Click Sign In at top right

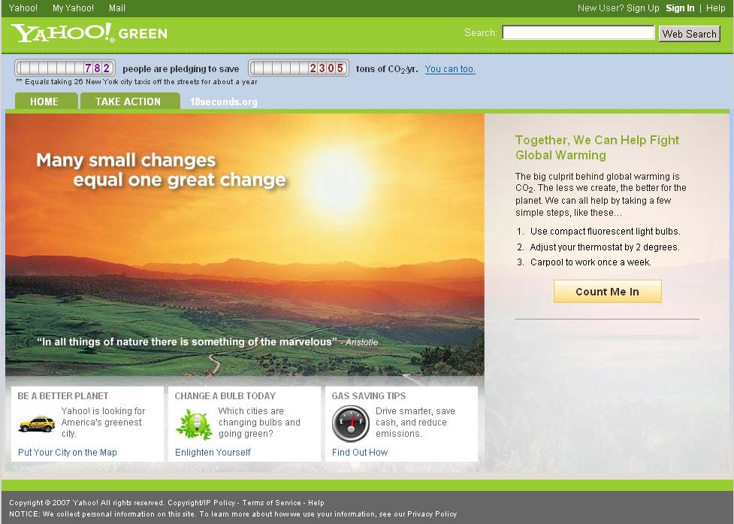(x=680, y=8)
